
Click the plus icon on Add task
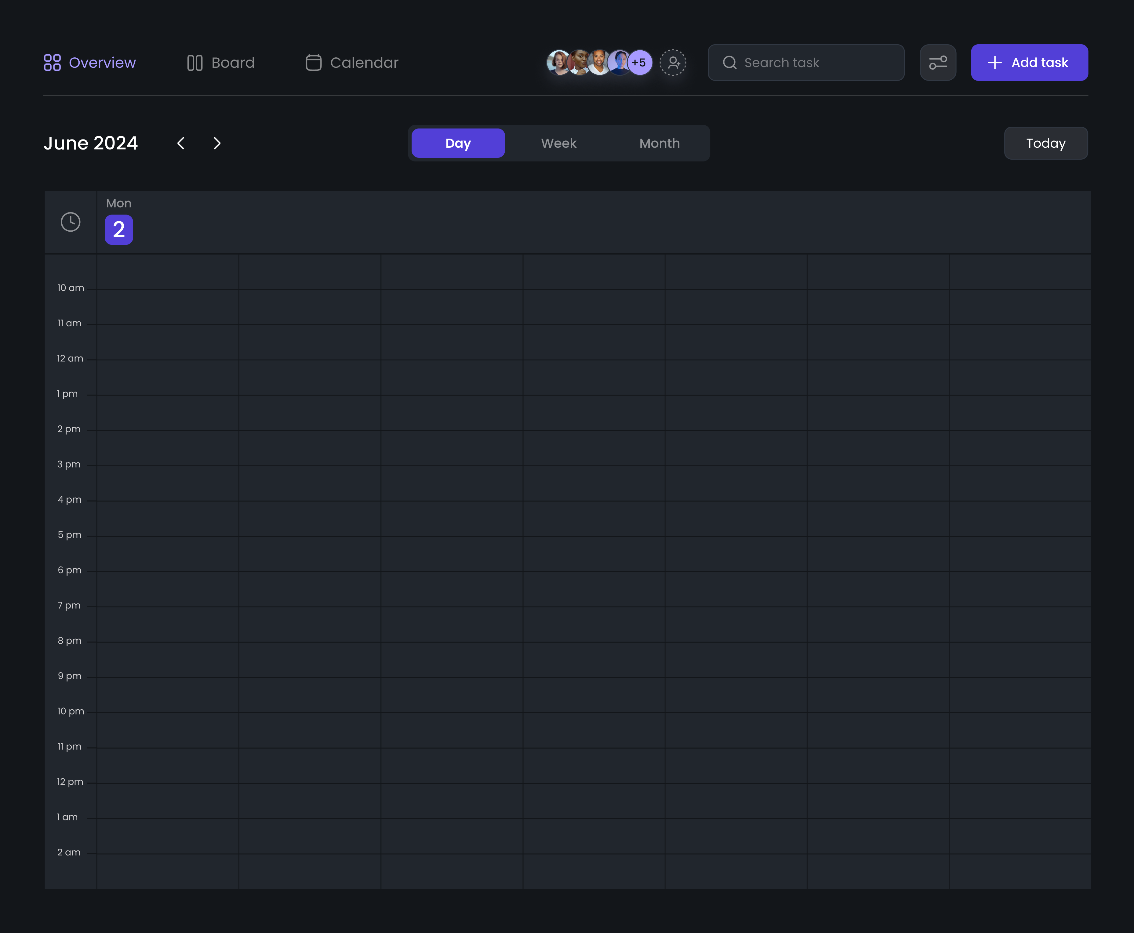(995, 62)
